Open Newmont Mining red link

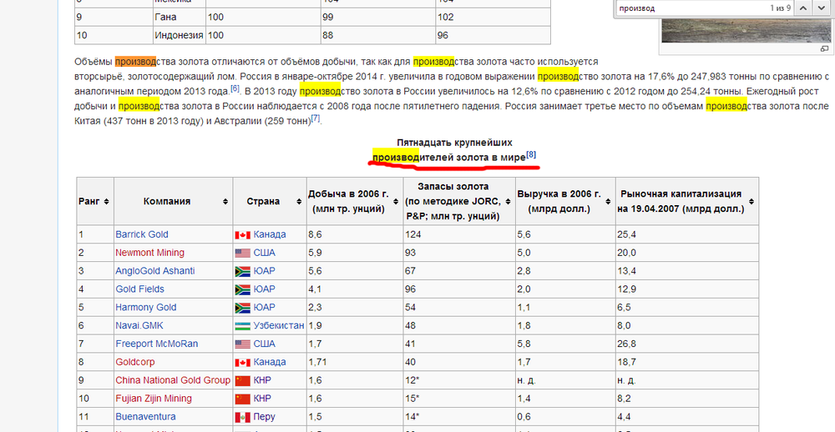(x=149, y=253)
